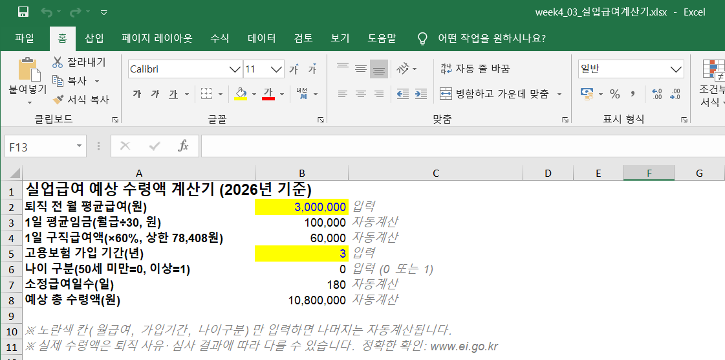The width and height of the screenshot is (725, 360).
Task: Click the Undo arrow icon
Action: [x=47, y=12]
